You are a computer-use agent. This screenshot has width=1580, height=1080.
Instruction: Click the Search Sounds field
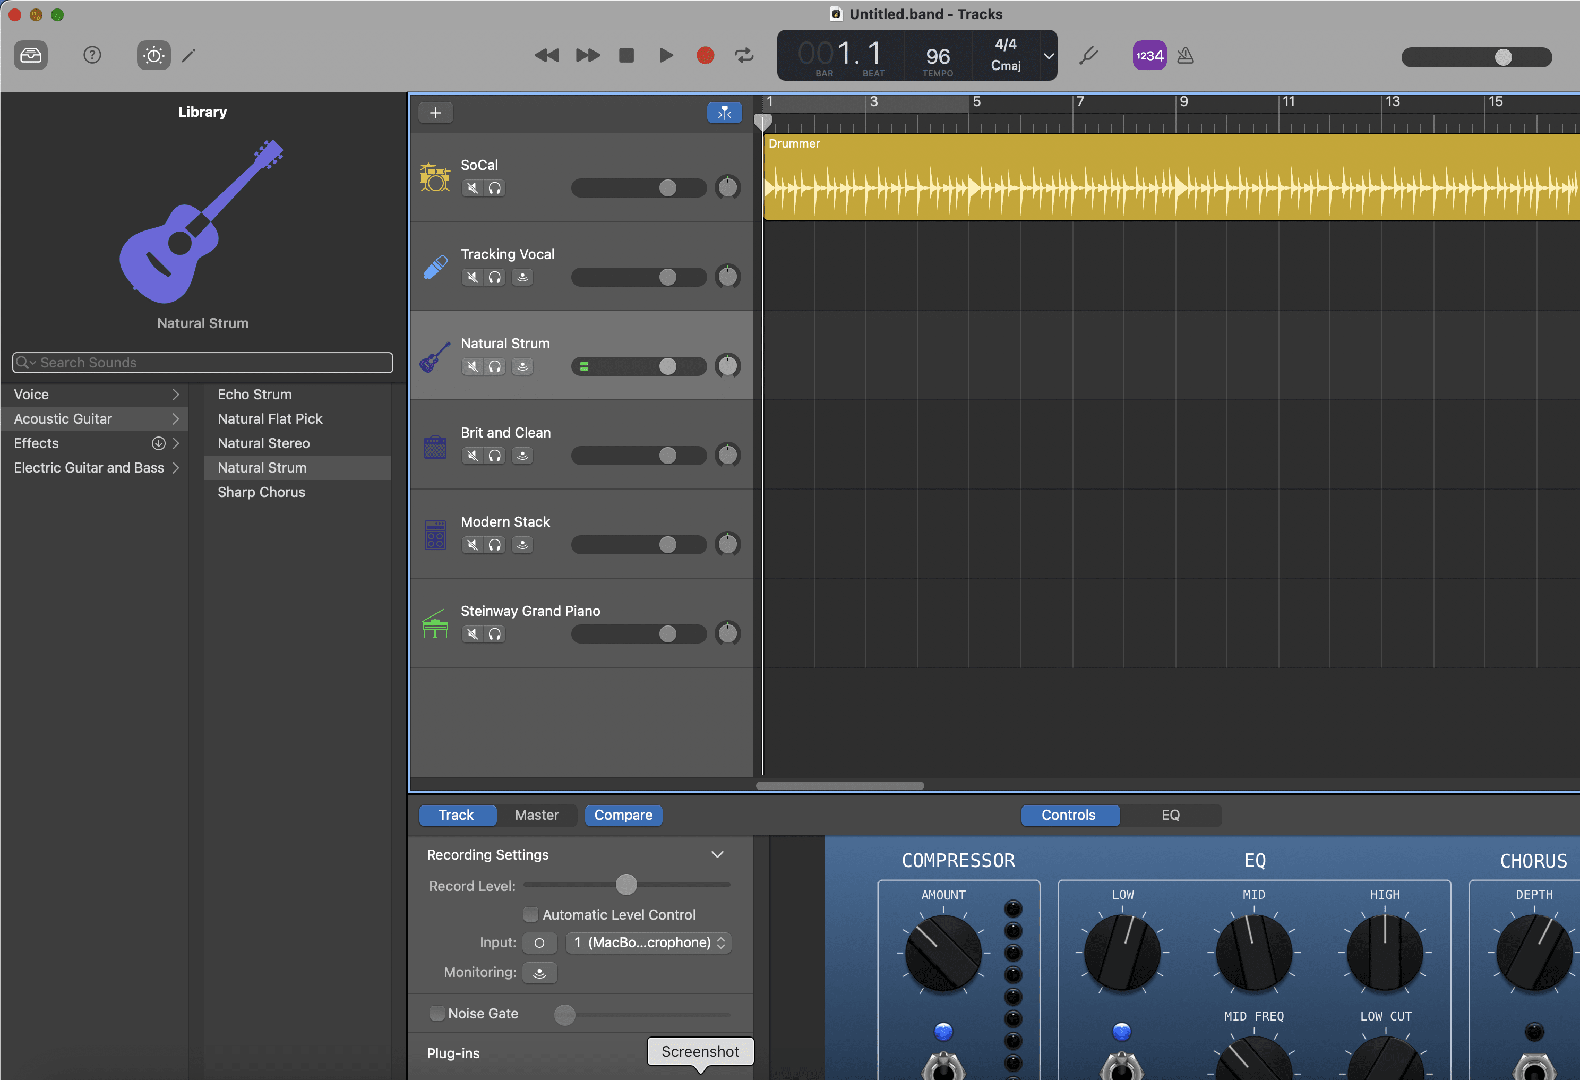tap(203, 363)
